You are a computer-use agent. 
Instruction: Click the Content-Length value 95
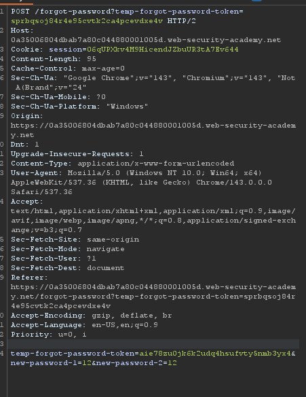92,59
